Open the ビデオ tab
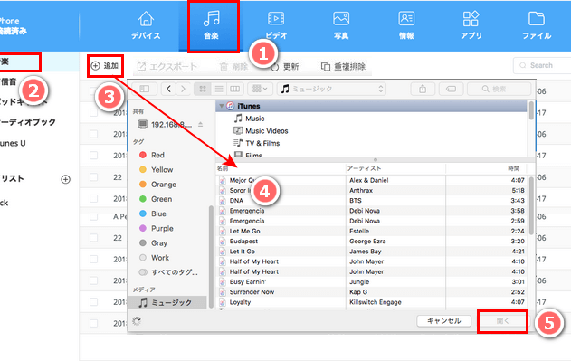This screenshot has height=361, width=571. click(276, 25)
